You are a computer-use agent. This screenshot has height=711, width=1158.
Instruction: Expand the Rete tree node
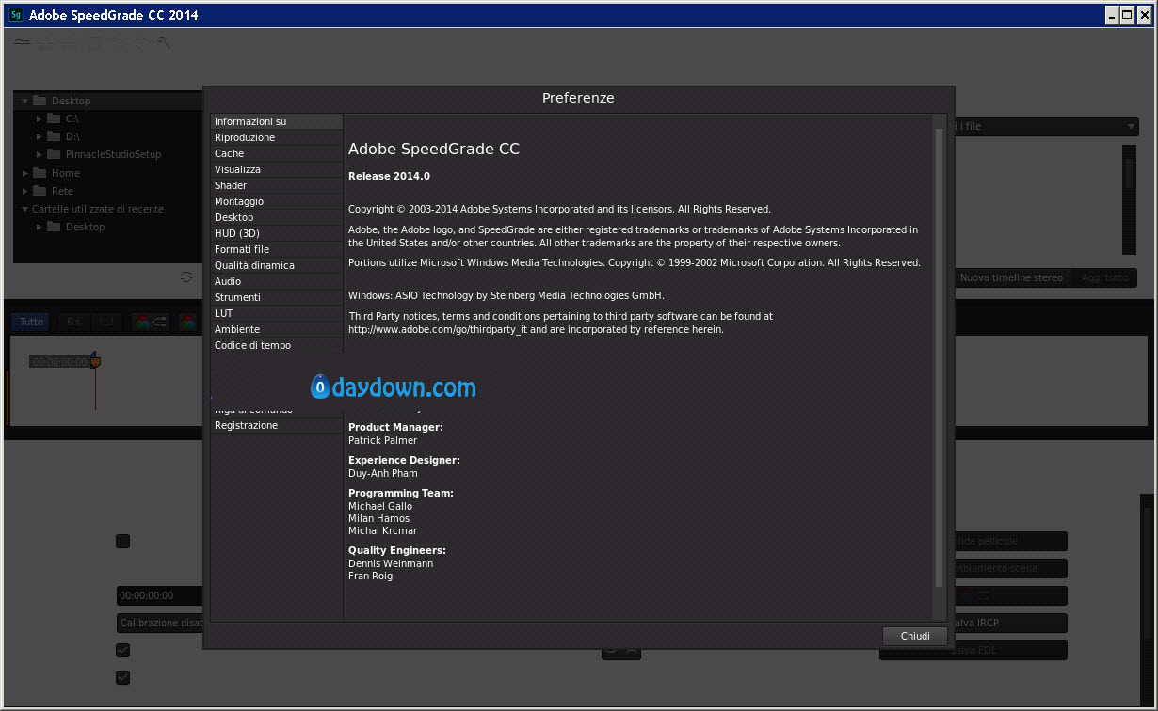(24, 191)
